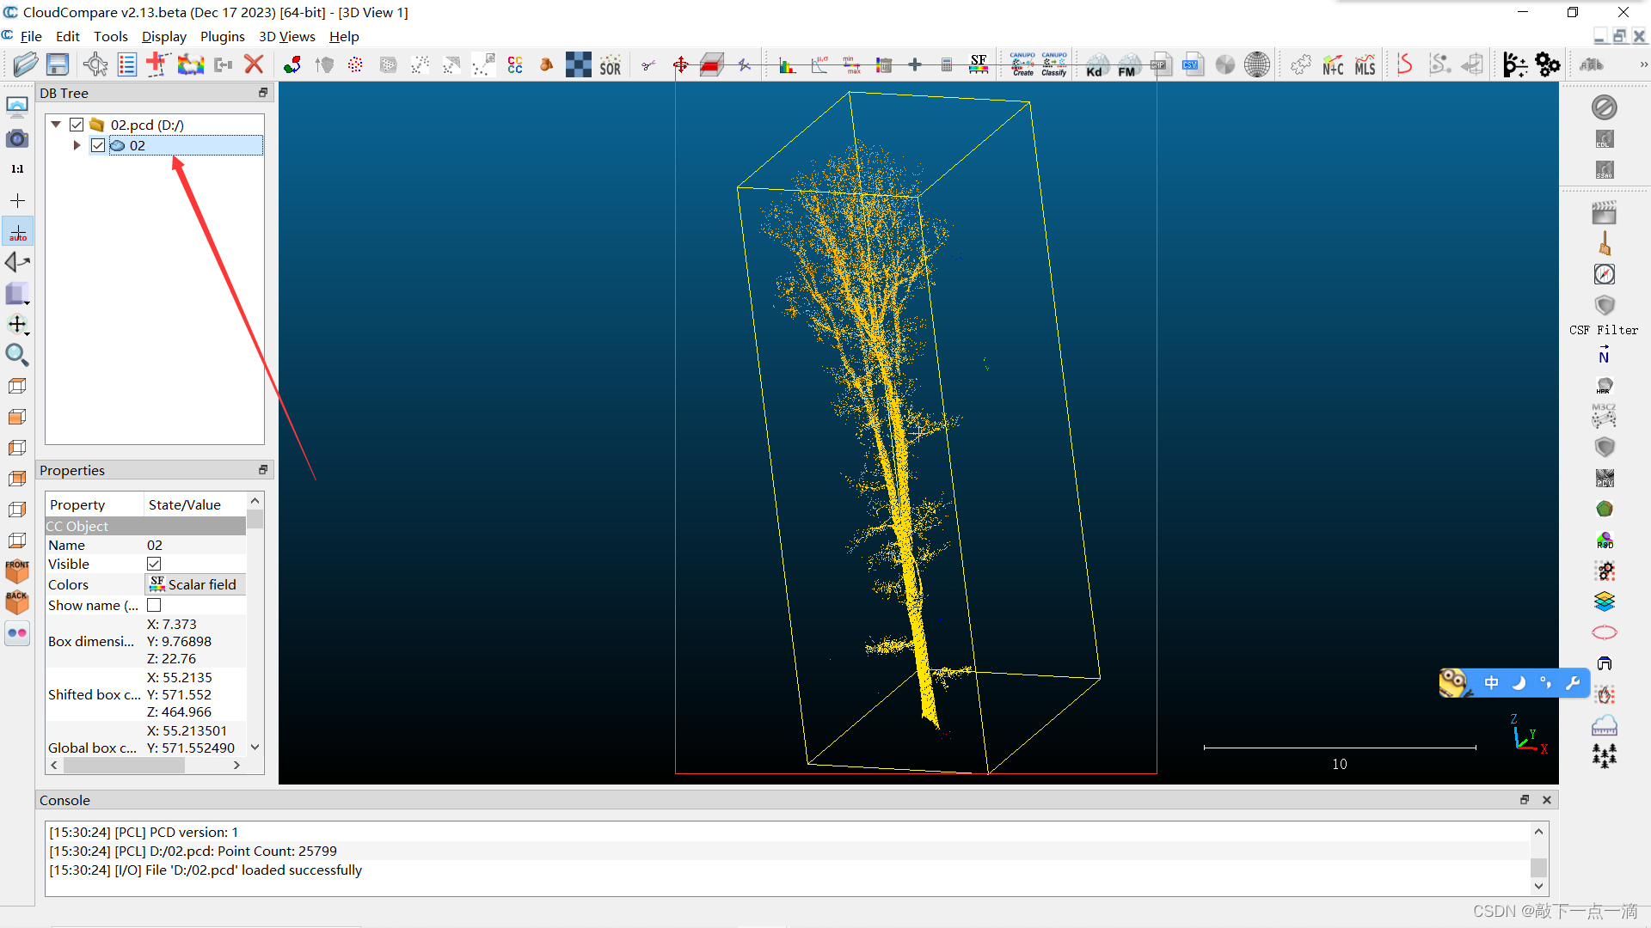Collapse the 02.pcd tree node
The image size is (1651, 928).
[x=56, y=125]
